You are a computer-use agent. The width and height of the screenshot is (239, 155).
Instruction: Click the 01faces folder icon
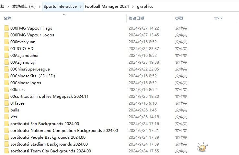(6, 103)
